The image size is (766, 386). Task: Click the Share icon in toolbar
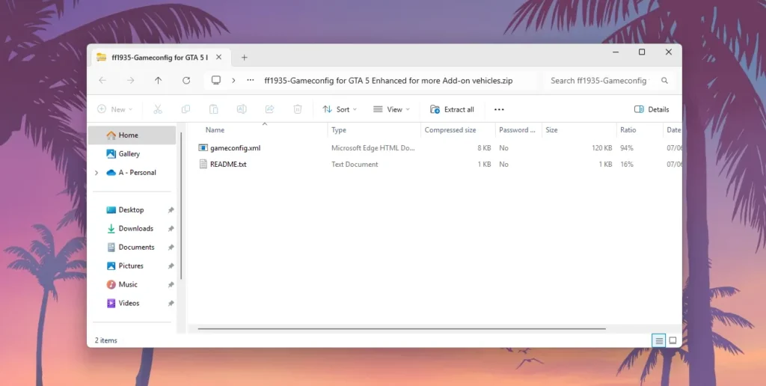[269, 109]
